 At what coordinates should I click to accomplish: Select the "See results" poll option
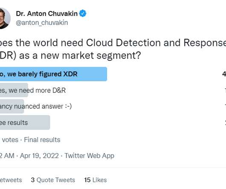click(x=25, y=123)
